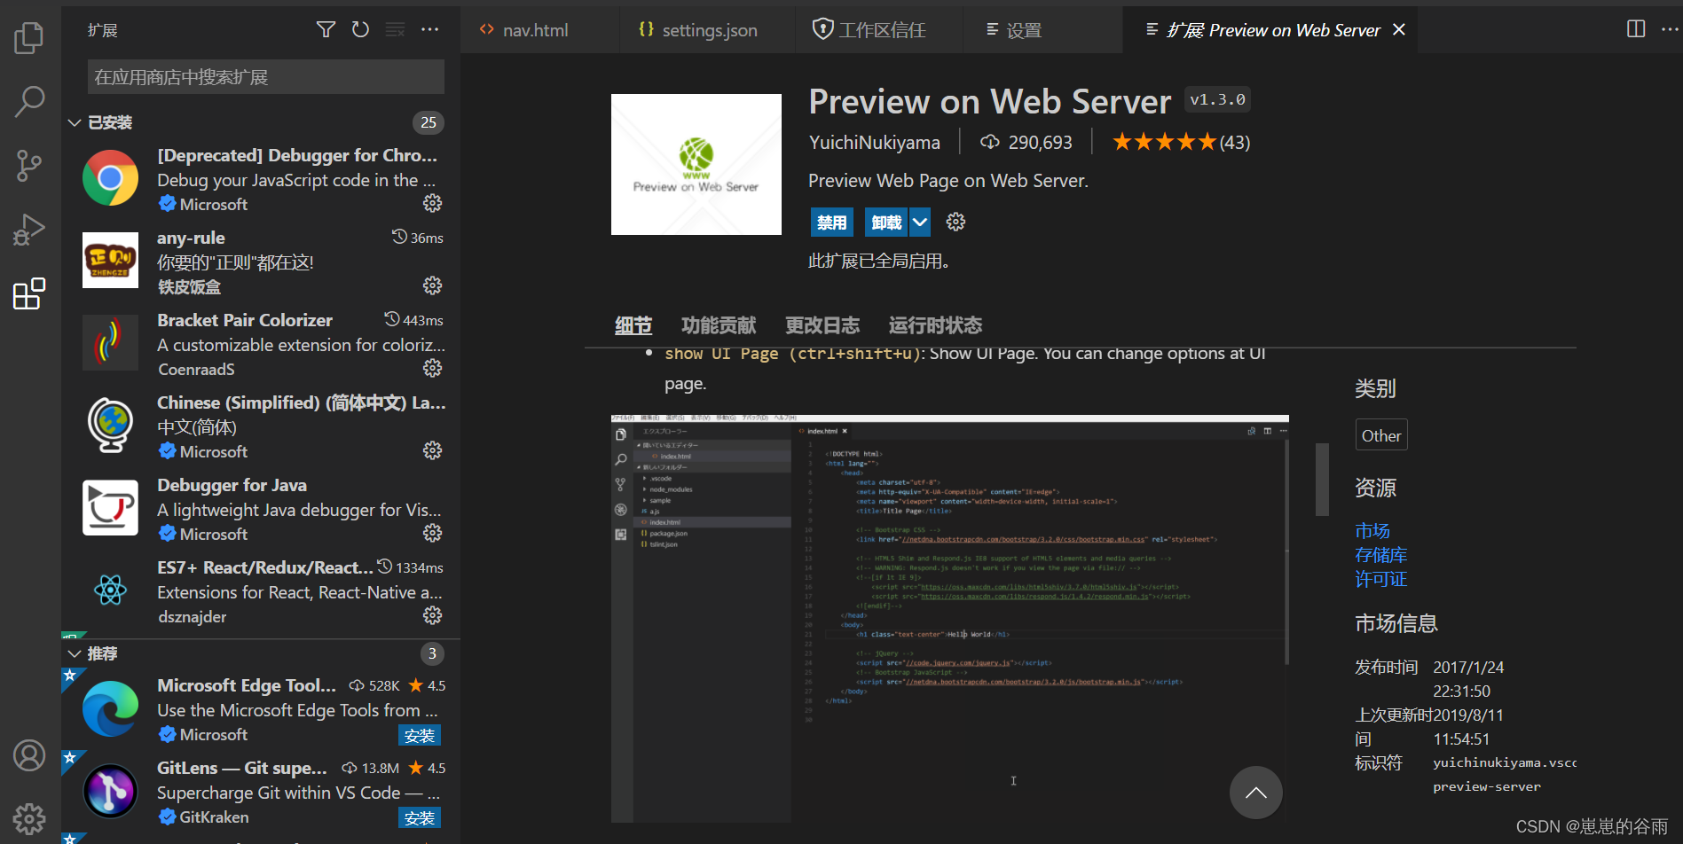Click the YuichiNukiyama publisher name
This screenshot has width=1683, height=844.
[874, 142]
